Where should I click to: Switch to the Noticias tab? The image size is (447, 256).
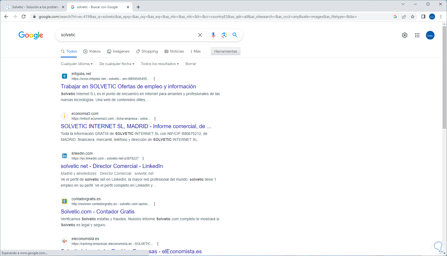(x=174, y=51)
